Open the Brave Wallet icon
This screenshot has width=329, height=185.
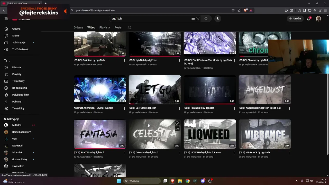[310, 10]
